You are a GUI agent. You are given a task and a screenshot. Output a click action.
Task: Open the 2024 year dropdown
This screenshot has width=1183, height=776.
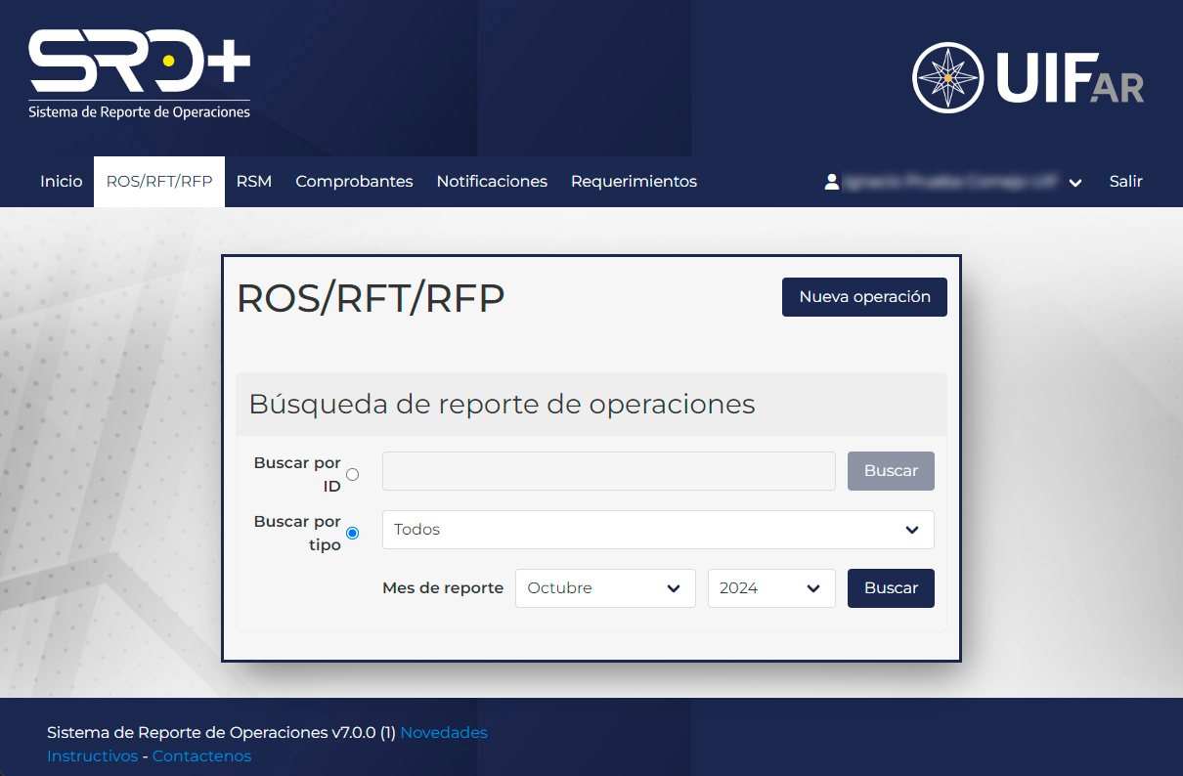tap(770, 588)
